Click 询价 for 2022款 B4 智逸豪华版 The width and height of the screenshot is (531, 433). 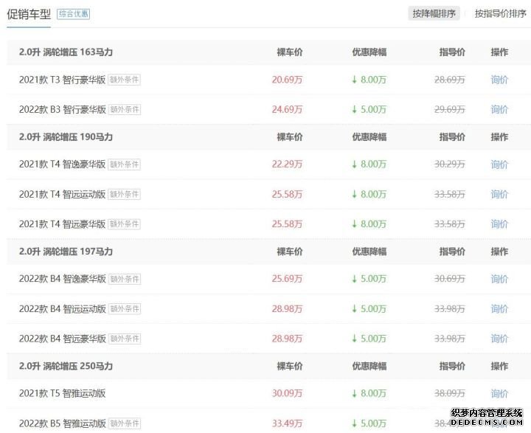point(499,279)
